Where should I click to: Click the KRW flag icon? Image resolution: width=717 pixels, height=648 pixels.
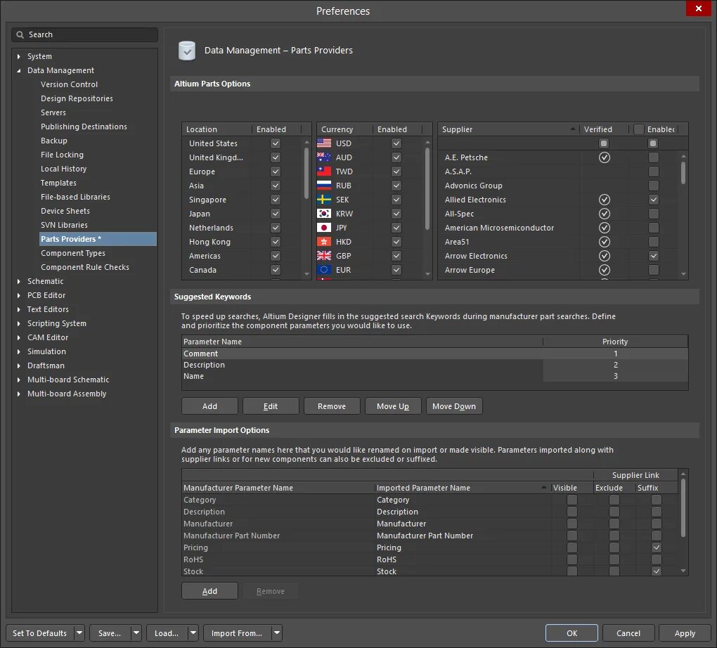pyautogui.click(x=324, y=214)
